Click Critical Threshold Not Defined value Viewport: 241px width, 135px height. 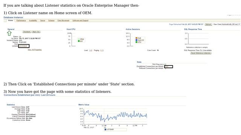pyautogui.click(x=31, y=117)
